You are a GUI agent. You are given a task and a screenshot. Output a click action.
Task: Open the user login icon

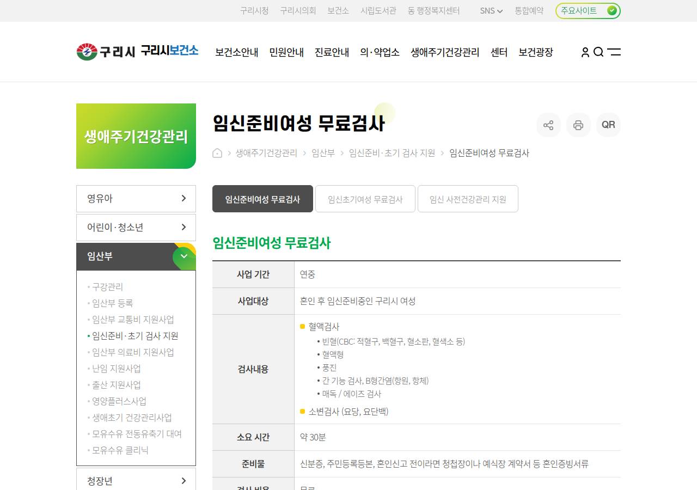tap(585, 52)
